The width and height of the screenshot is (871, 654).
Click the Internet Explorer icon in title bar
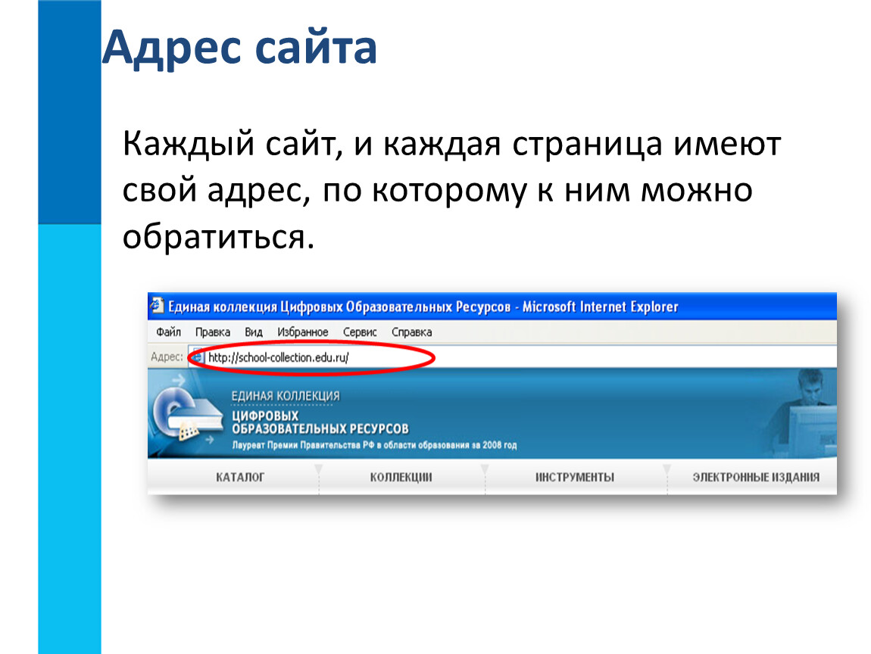157,307
